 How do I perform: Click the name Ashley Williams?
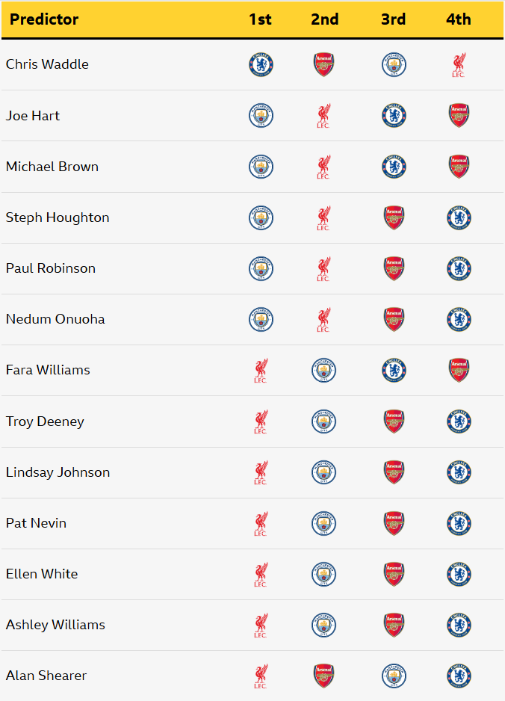[55, 625]
